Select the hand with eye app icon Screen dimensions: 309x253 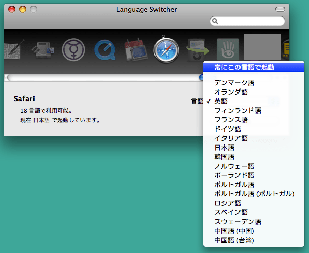(x=228, y=49)
